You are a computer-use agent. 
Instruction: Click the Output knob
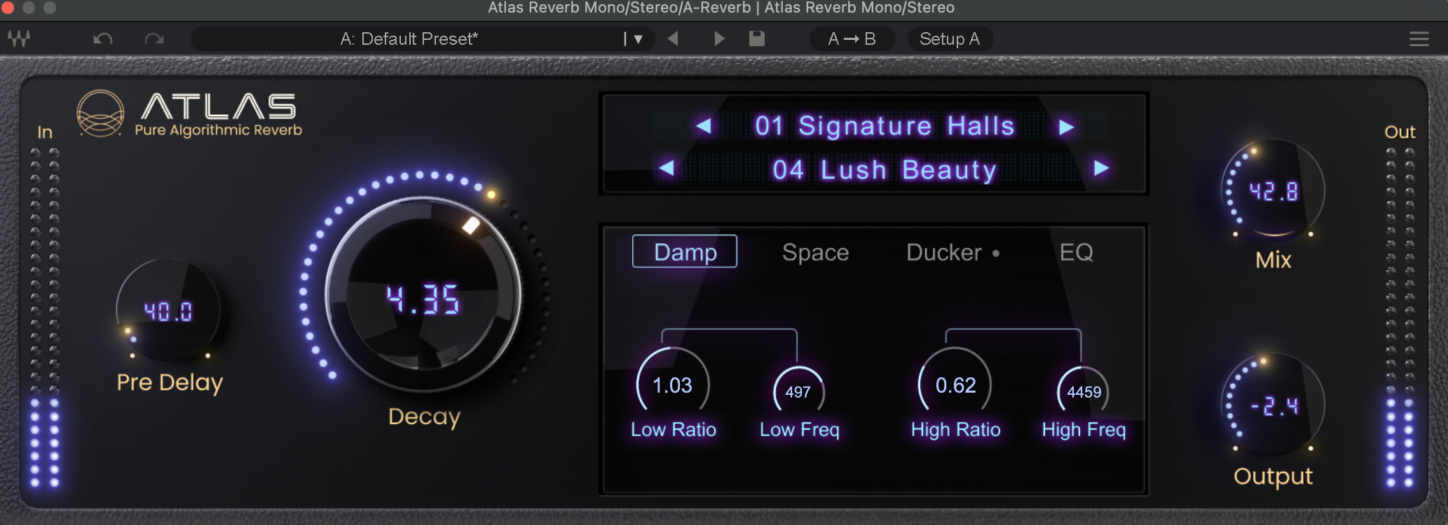pos(1273,405)
